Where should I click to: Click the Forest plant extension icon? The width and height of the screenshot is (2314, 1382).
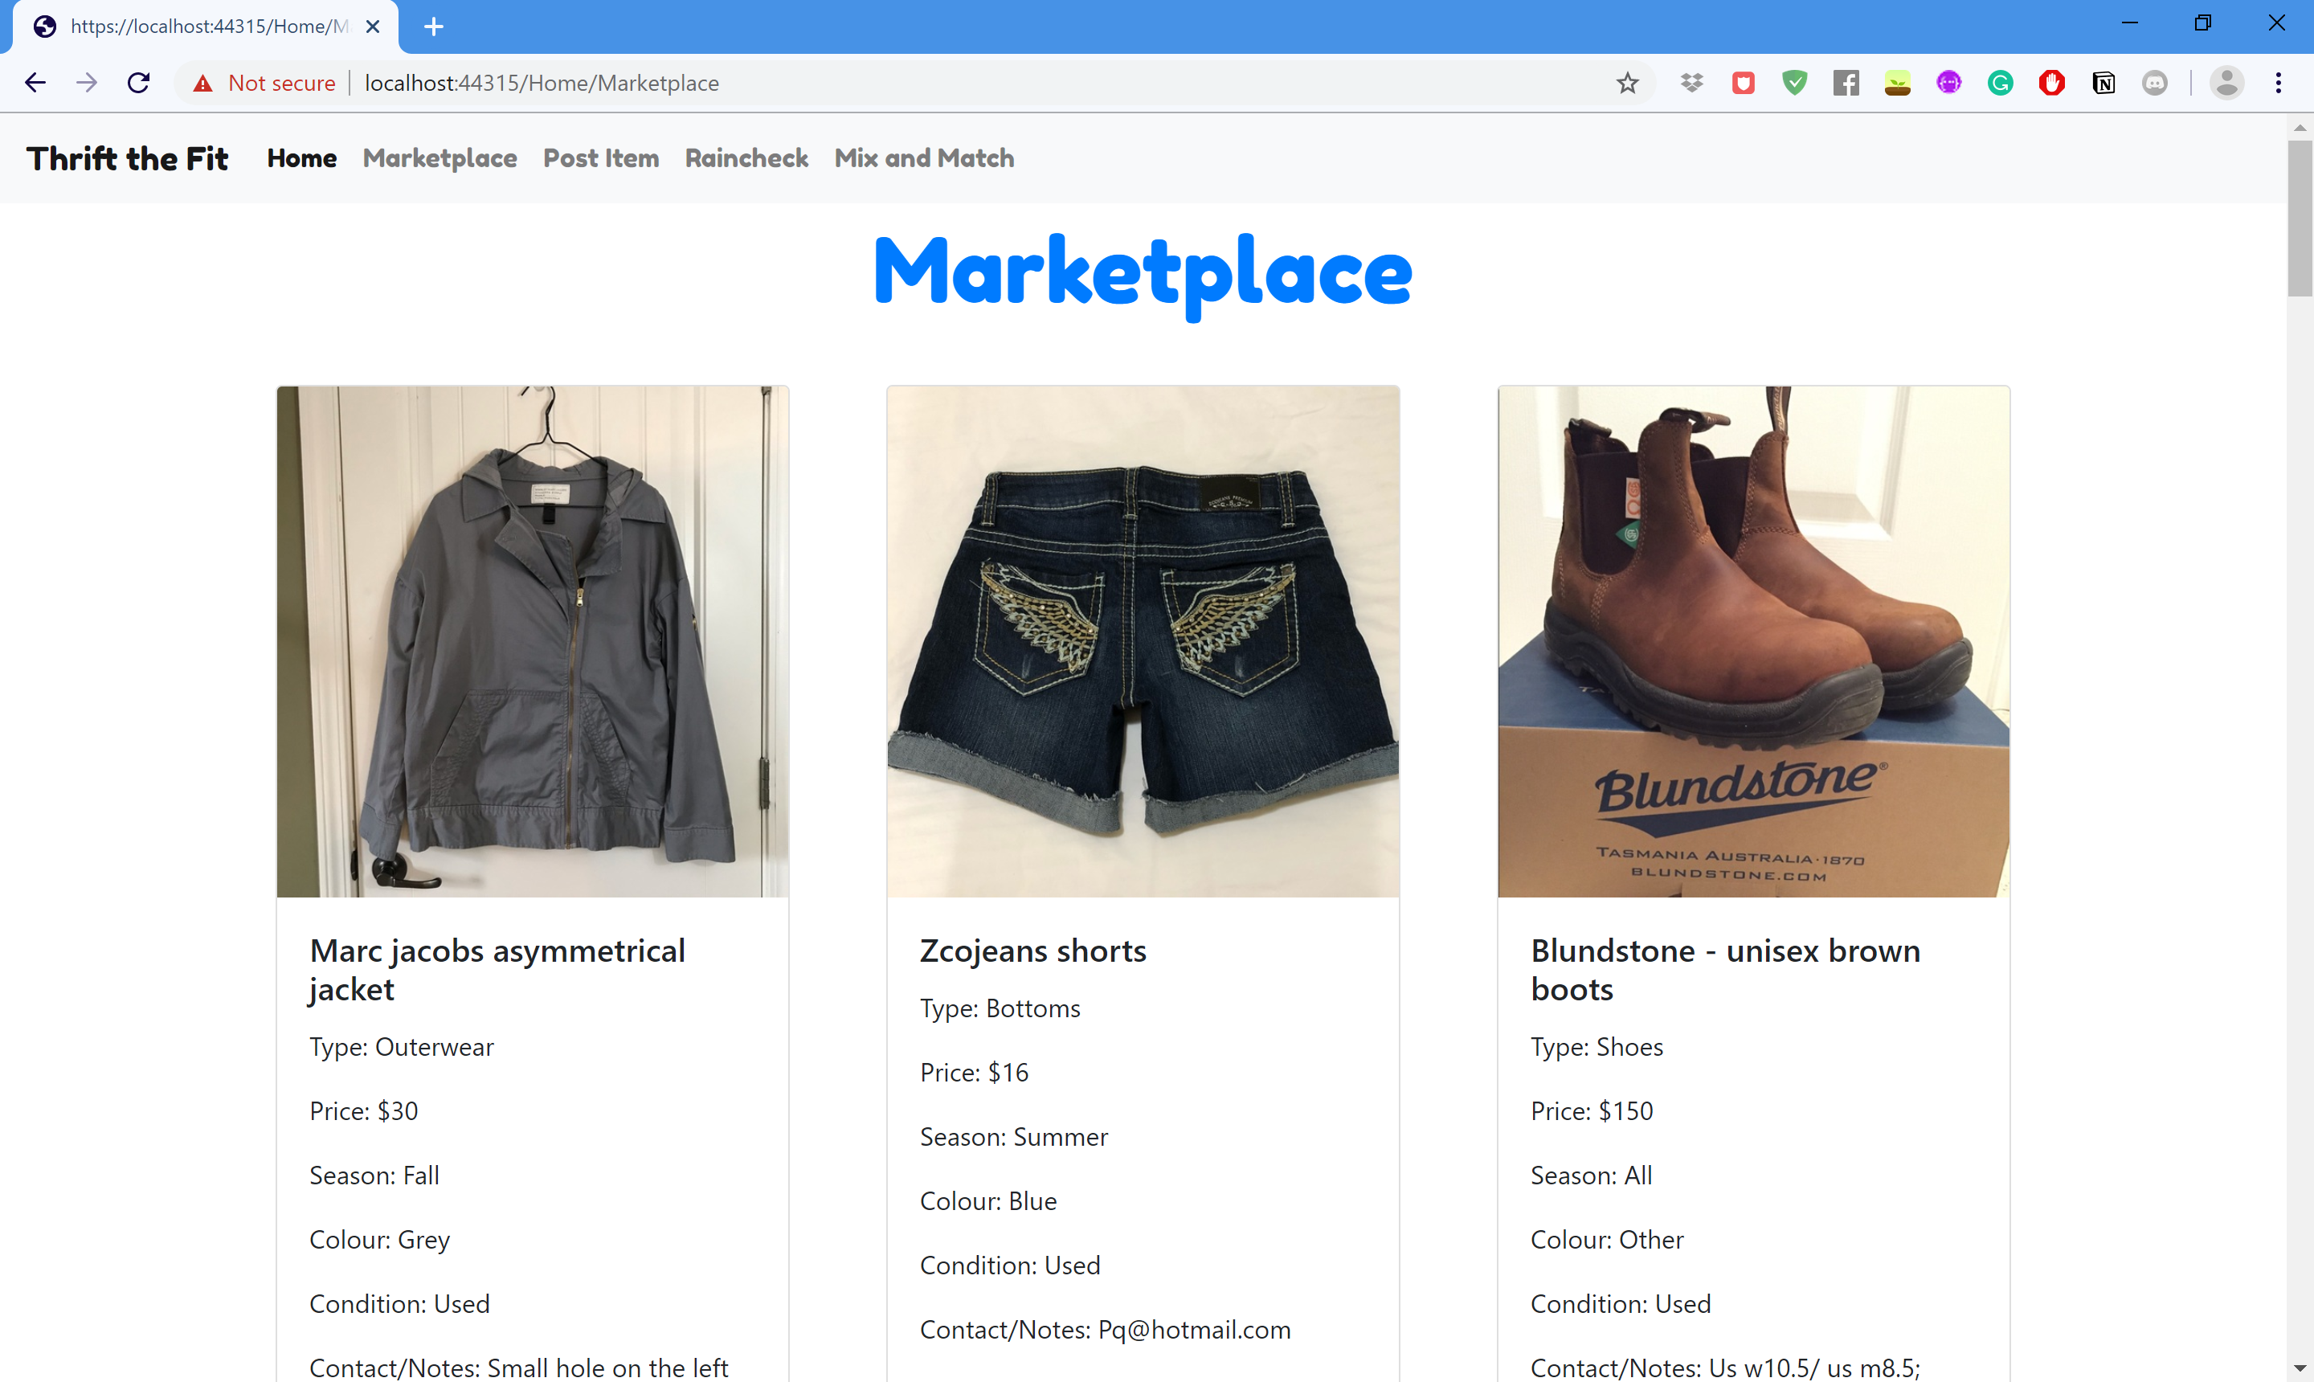coord(1897,83)
